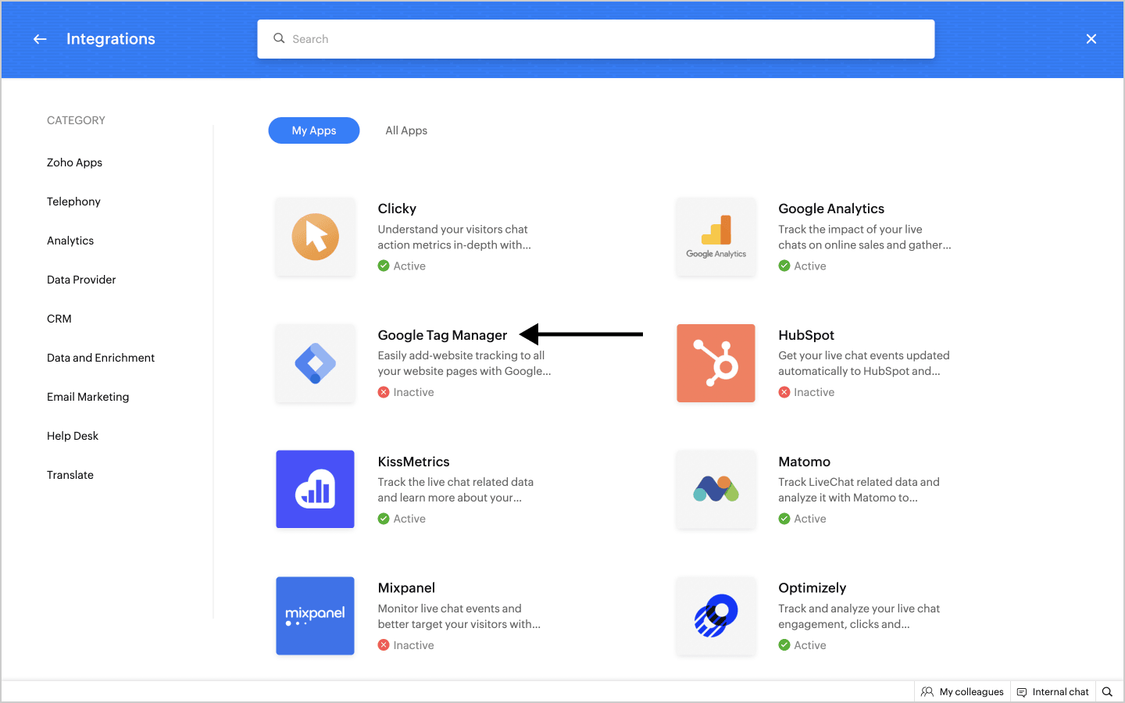Click the bottom bar search magnifier icon
Viewport: 1125px width, 703px height.
[1107, 692]
